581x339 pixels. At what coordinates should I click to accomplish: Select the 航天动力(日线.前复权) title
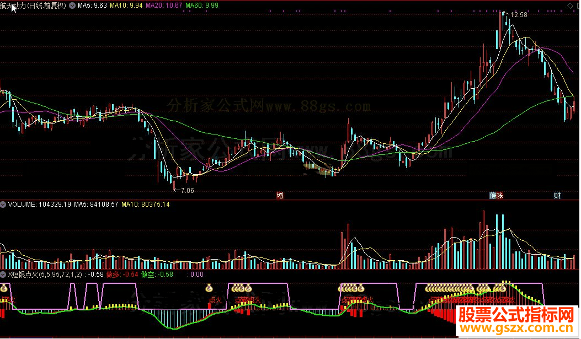[x=33, y=6]
